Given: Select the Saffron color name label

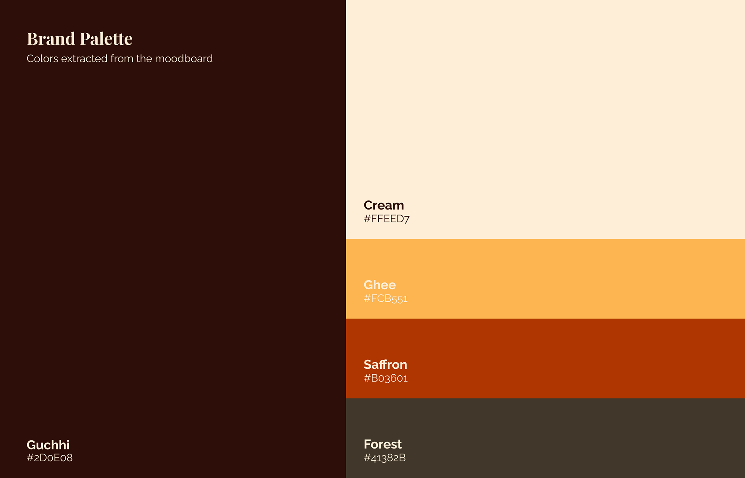Looking at the screenshot, I should [x=385, y=365].
